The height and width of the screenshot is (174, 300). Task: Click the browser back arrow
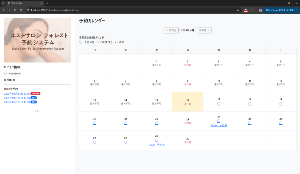click(x=3, y=10)
